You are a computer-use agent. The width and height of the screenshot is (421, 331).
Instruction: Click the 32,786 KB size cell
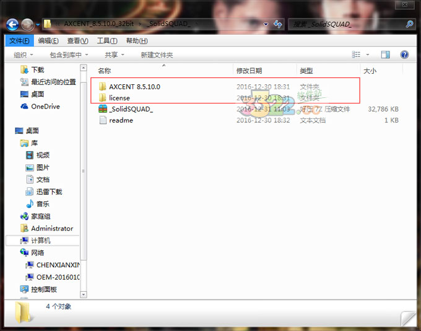[x=383, y=109]
